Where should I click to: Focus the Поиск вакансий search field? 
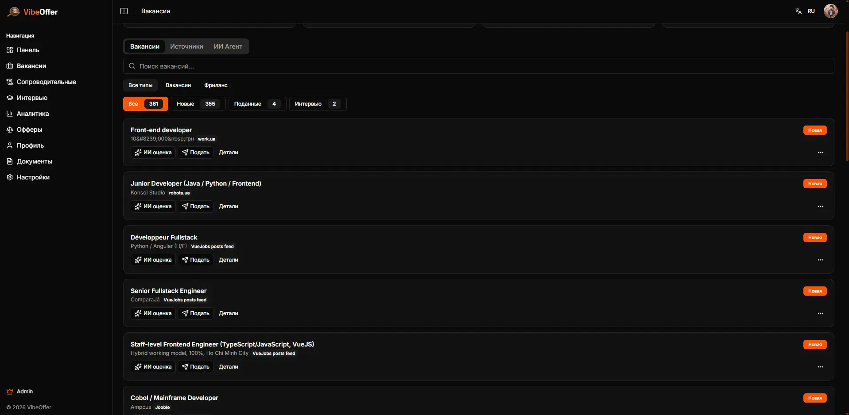[x=478, y=66]
